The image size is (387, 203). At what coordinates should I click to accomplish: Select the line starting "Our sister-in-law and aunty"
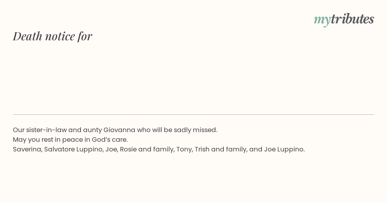[115, 130]
